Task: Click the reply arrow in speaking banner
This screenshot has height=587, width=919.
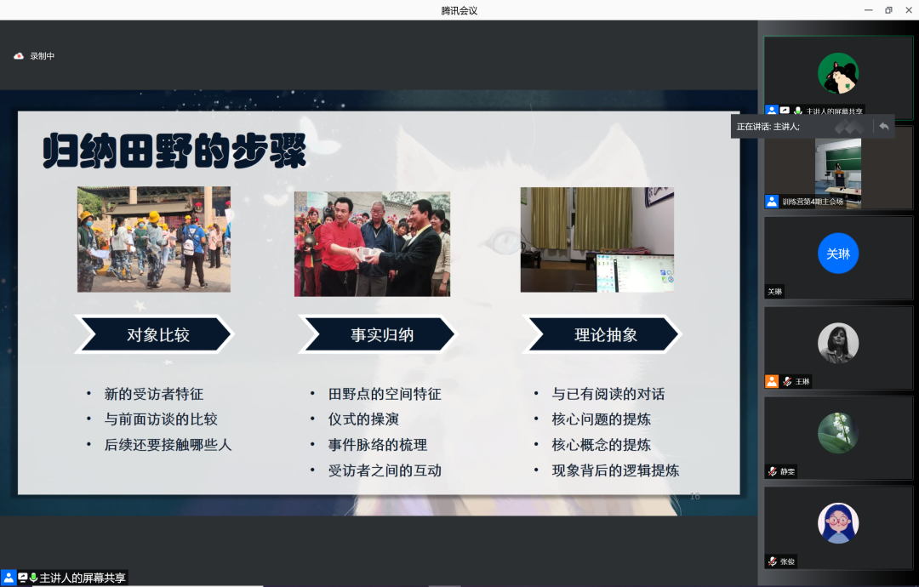Action: click(883, 126)
